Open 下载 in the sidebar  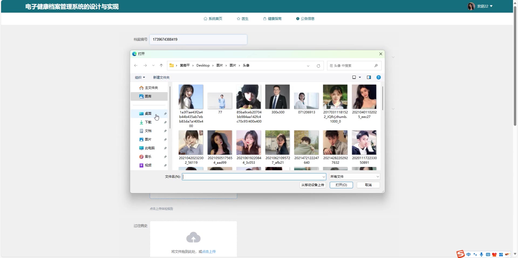coord(149,122)
